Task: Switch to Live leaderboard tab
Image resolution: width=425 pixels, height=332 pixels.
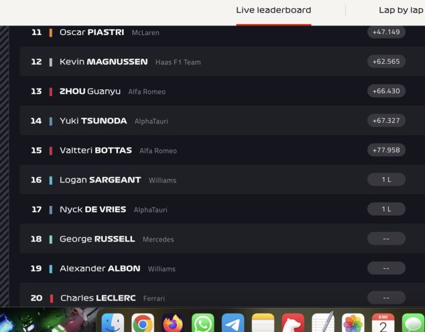Action: [274, 10]
